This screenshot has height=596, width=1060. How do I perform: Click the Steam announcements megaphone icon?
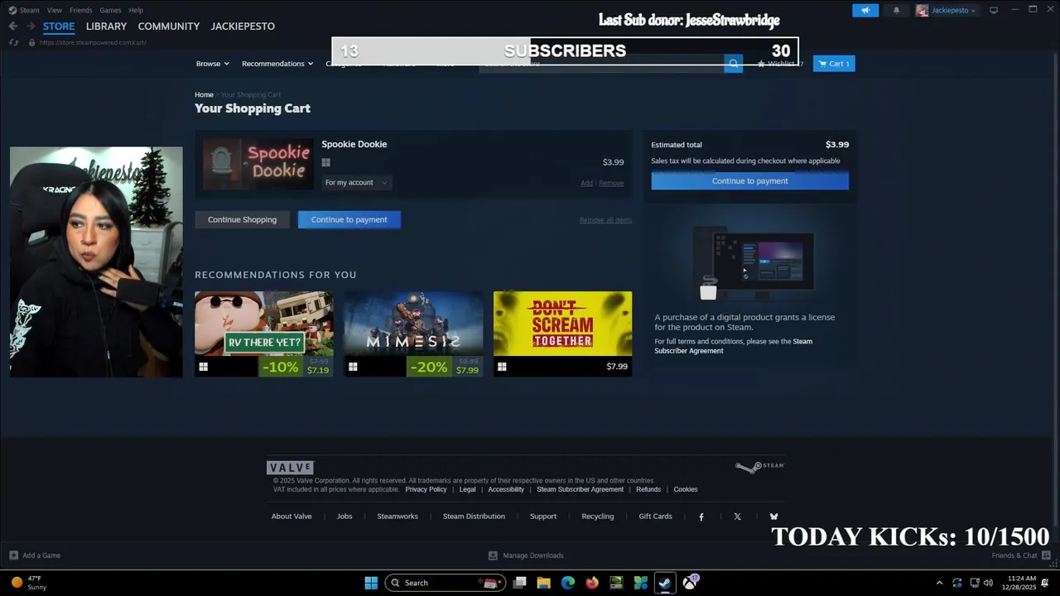tap(865, 10)
